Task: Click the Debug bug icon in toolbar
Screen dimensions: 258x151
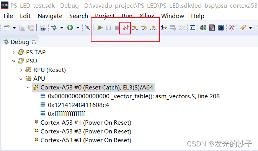Action: coord(54,28)
